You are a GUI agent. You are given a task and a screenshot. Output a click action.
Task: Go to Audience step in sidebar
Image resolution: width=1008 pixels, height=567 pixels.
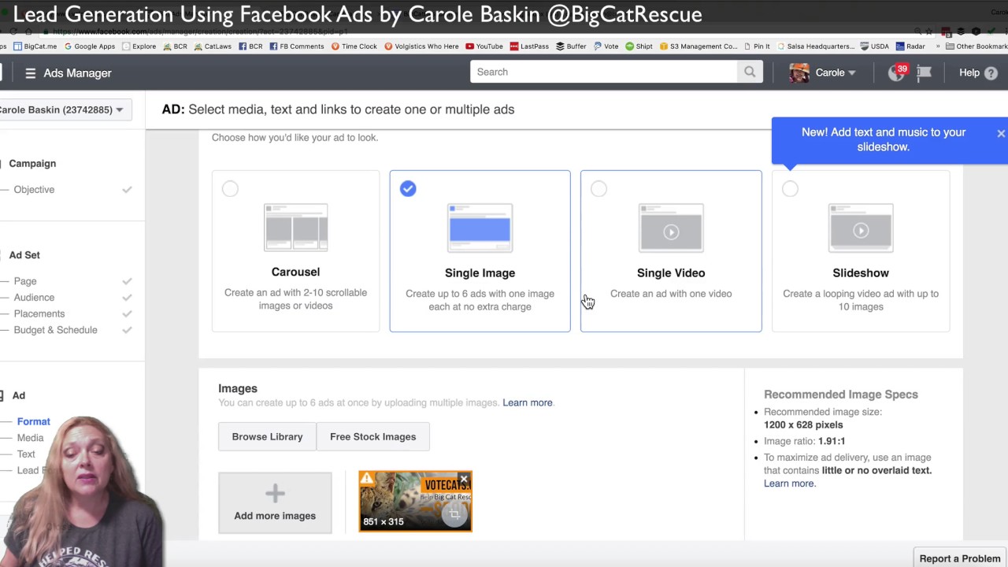pyautogui.click(x=34, y=298)
